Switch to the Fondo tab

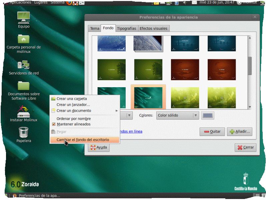(108, 28)
